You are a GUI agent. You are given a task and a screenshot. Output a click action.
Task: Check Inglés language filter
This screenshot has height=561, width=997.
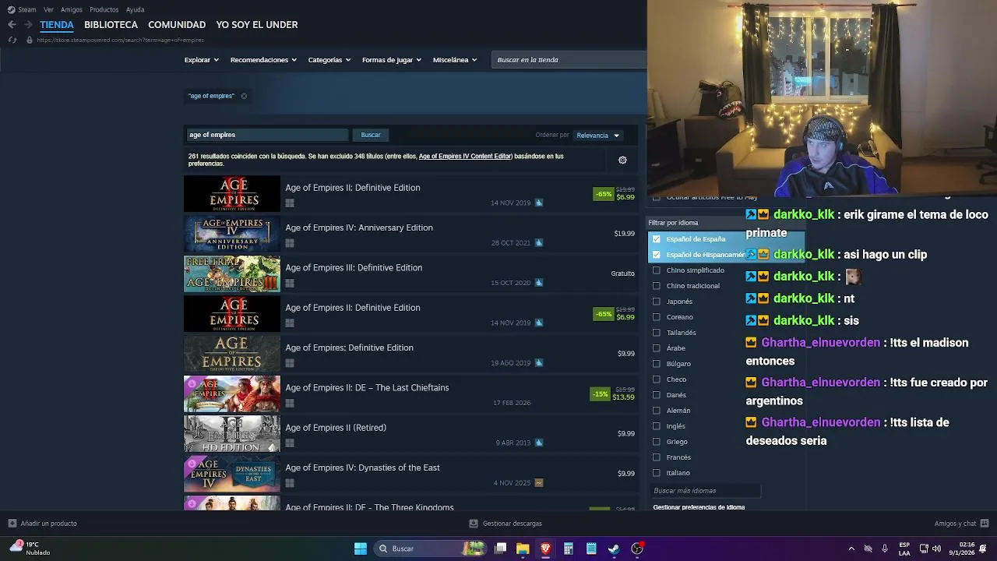pos(657,426)
